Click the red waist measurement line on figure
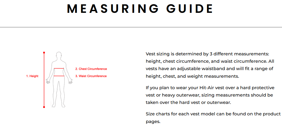The image size is (282, 129). click(59, 76)
